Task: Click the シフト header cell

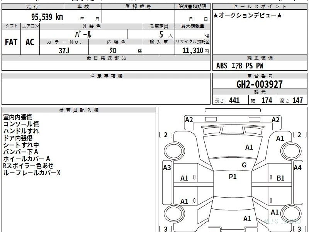Action: 11,26
